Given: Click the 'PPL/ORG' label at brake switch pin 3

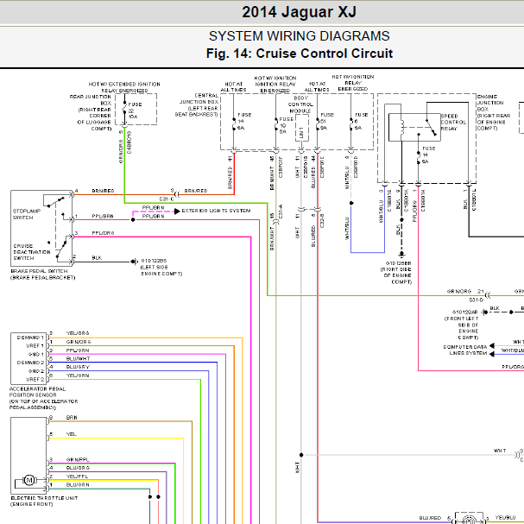Looking at the screenshot, I should pyautogui.click(x=103, y=233).
